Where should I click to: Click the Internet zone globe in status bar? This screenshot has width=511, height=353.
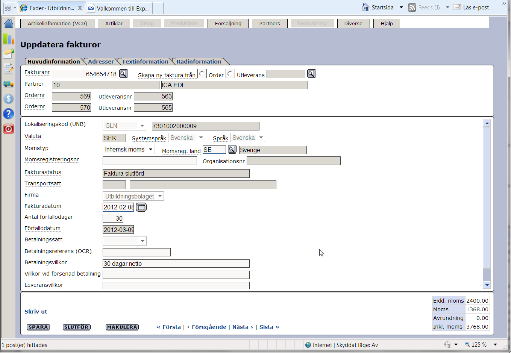(x=308, y=345)
